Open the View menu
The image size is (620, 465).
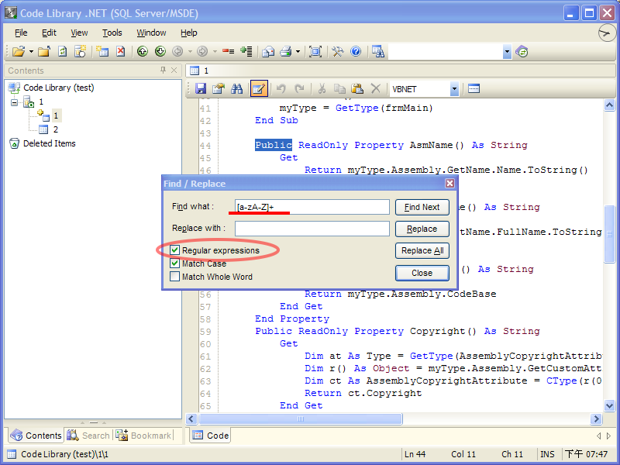[79, 33]
